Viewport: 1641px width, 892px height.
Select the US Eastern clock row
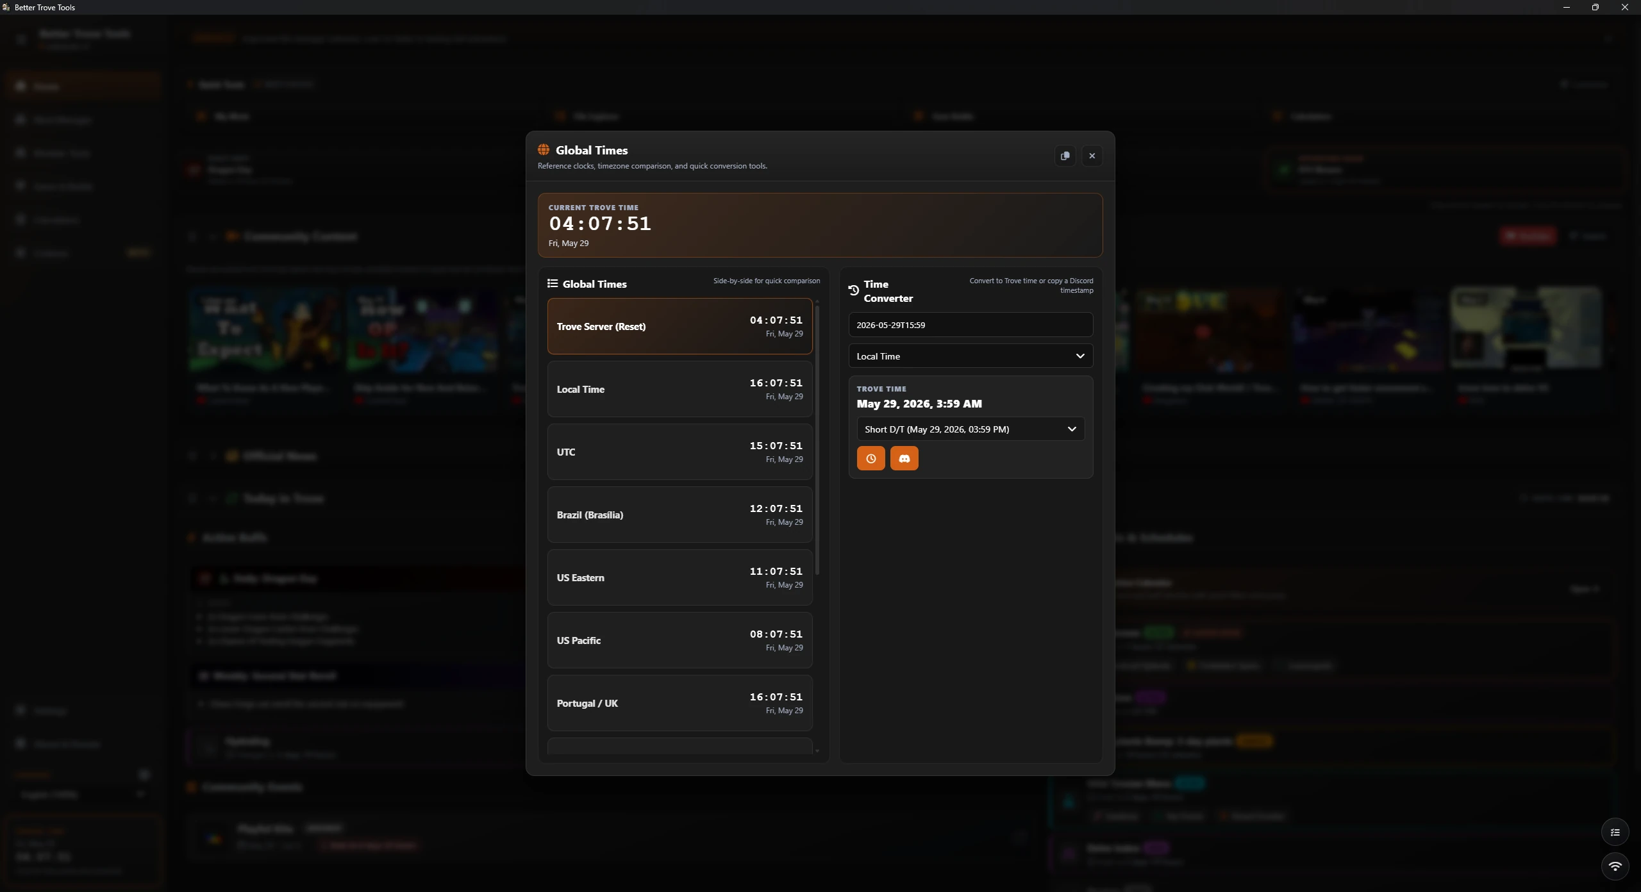point(679,577)
